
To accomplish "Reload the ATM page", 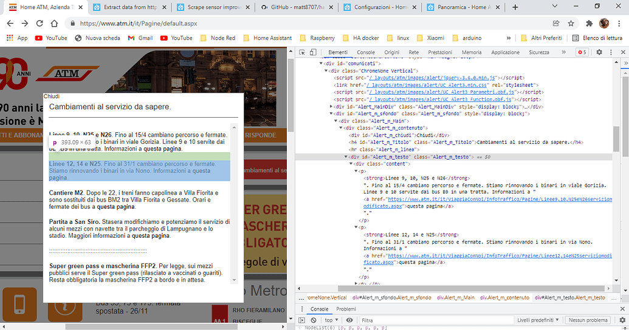I will pyautogui.click(x=40, y=23).
